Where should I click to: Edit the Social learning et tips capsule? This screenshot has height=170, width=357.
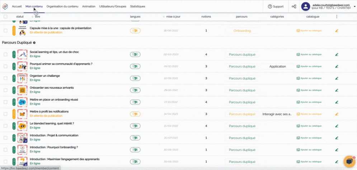pos(337,55)
